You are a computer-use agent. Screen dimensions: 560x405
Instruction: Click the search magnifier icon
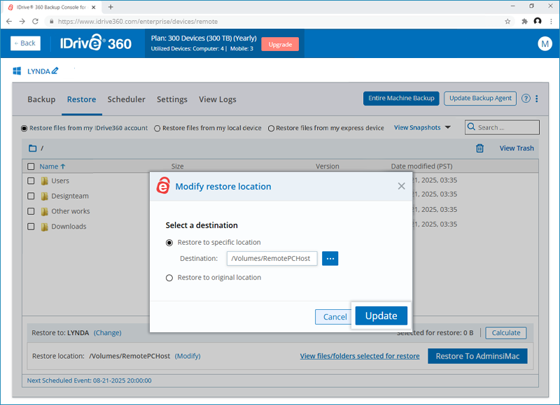point(471,127)
